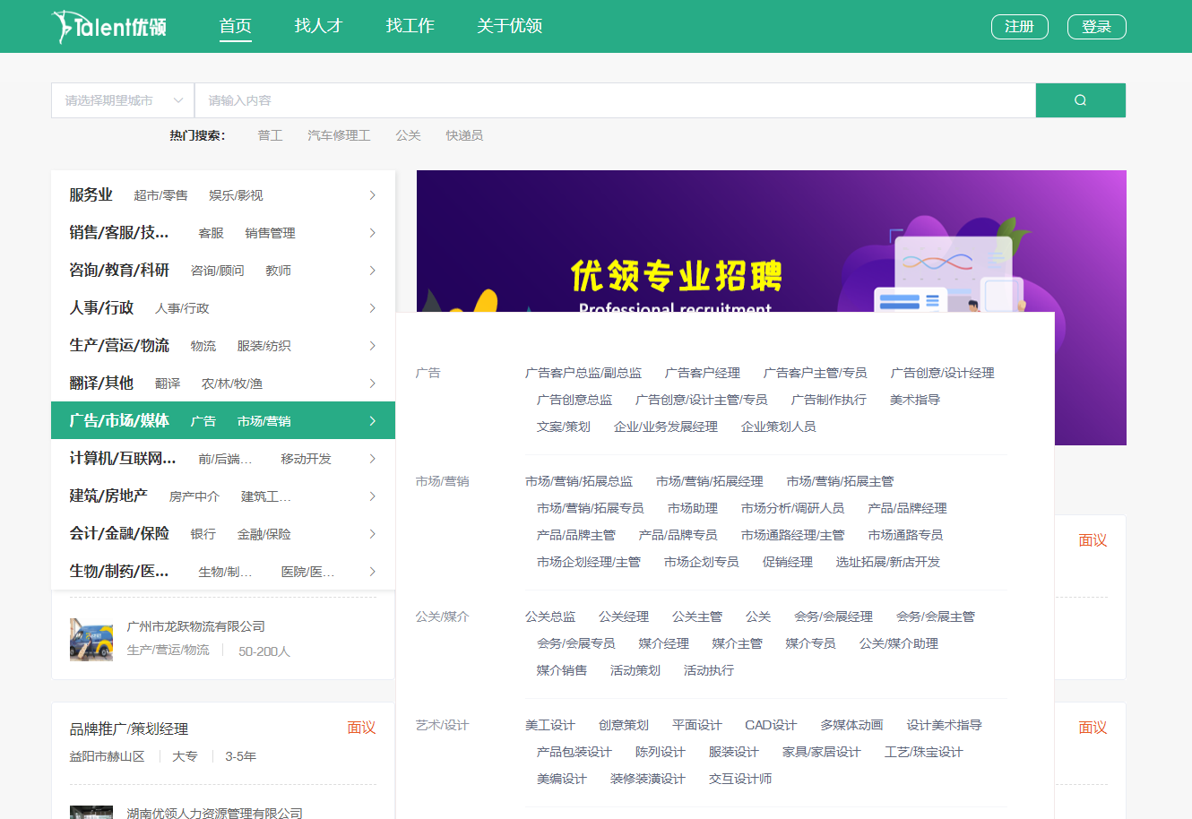Screen dimensions: 1192x819
Task: Open the 请选择期望城市 city dropdown
Action: (x=123, y=100)
